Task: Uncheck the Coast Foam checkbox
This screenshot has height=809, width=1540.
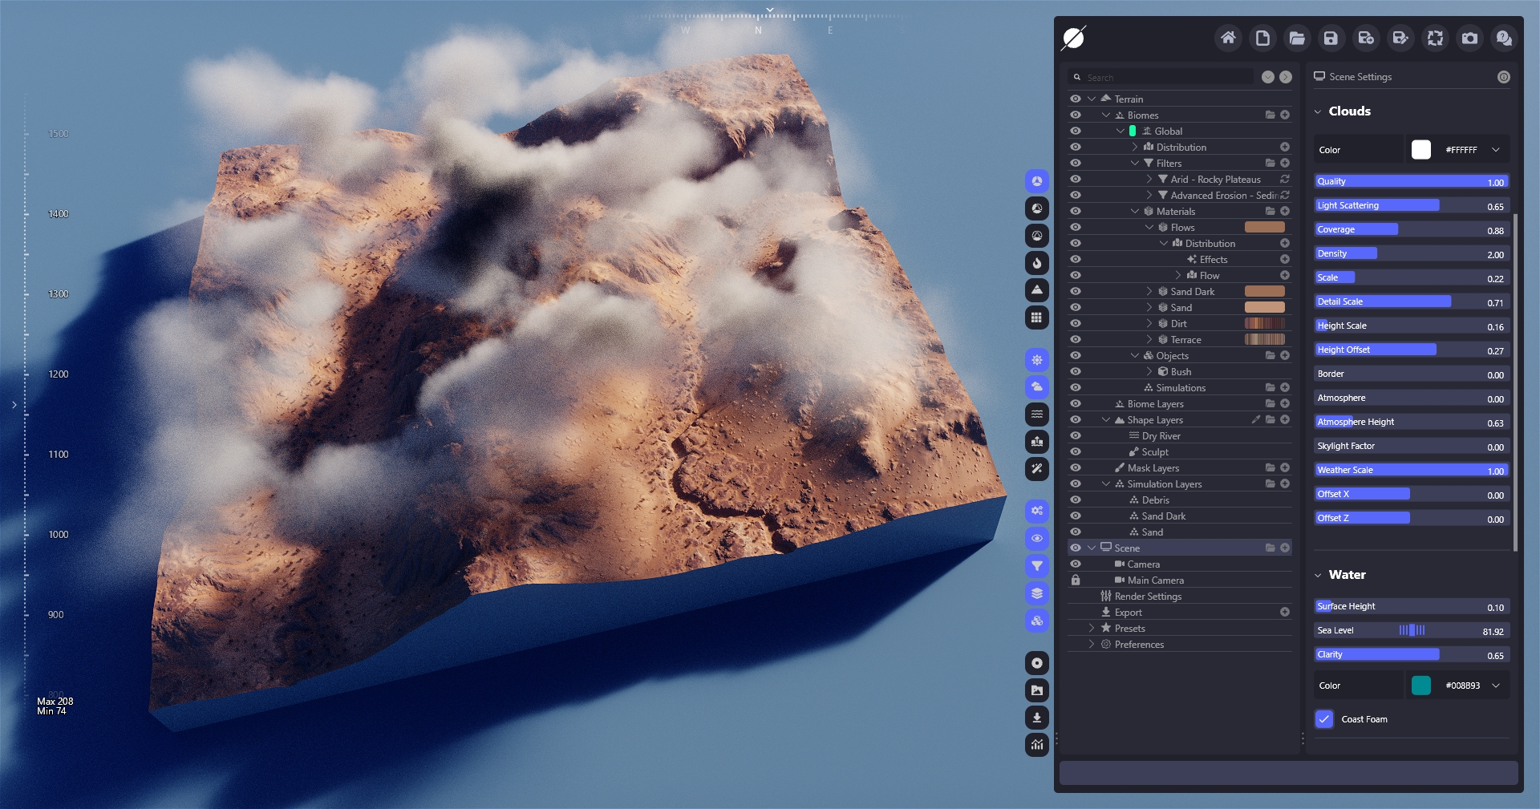Action: point(1324,719)
